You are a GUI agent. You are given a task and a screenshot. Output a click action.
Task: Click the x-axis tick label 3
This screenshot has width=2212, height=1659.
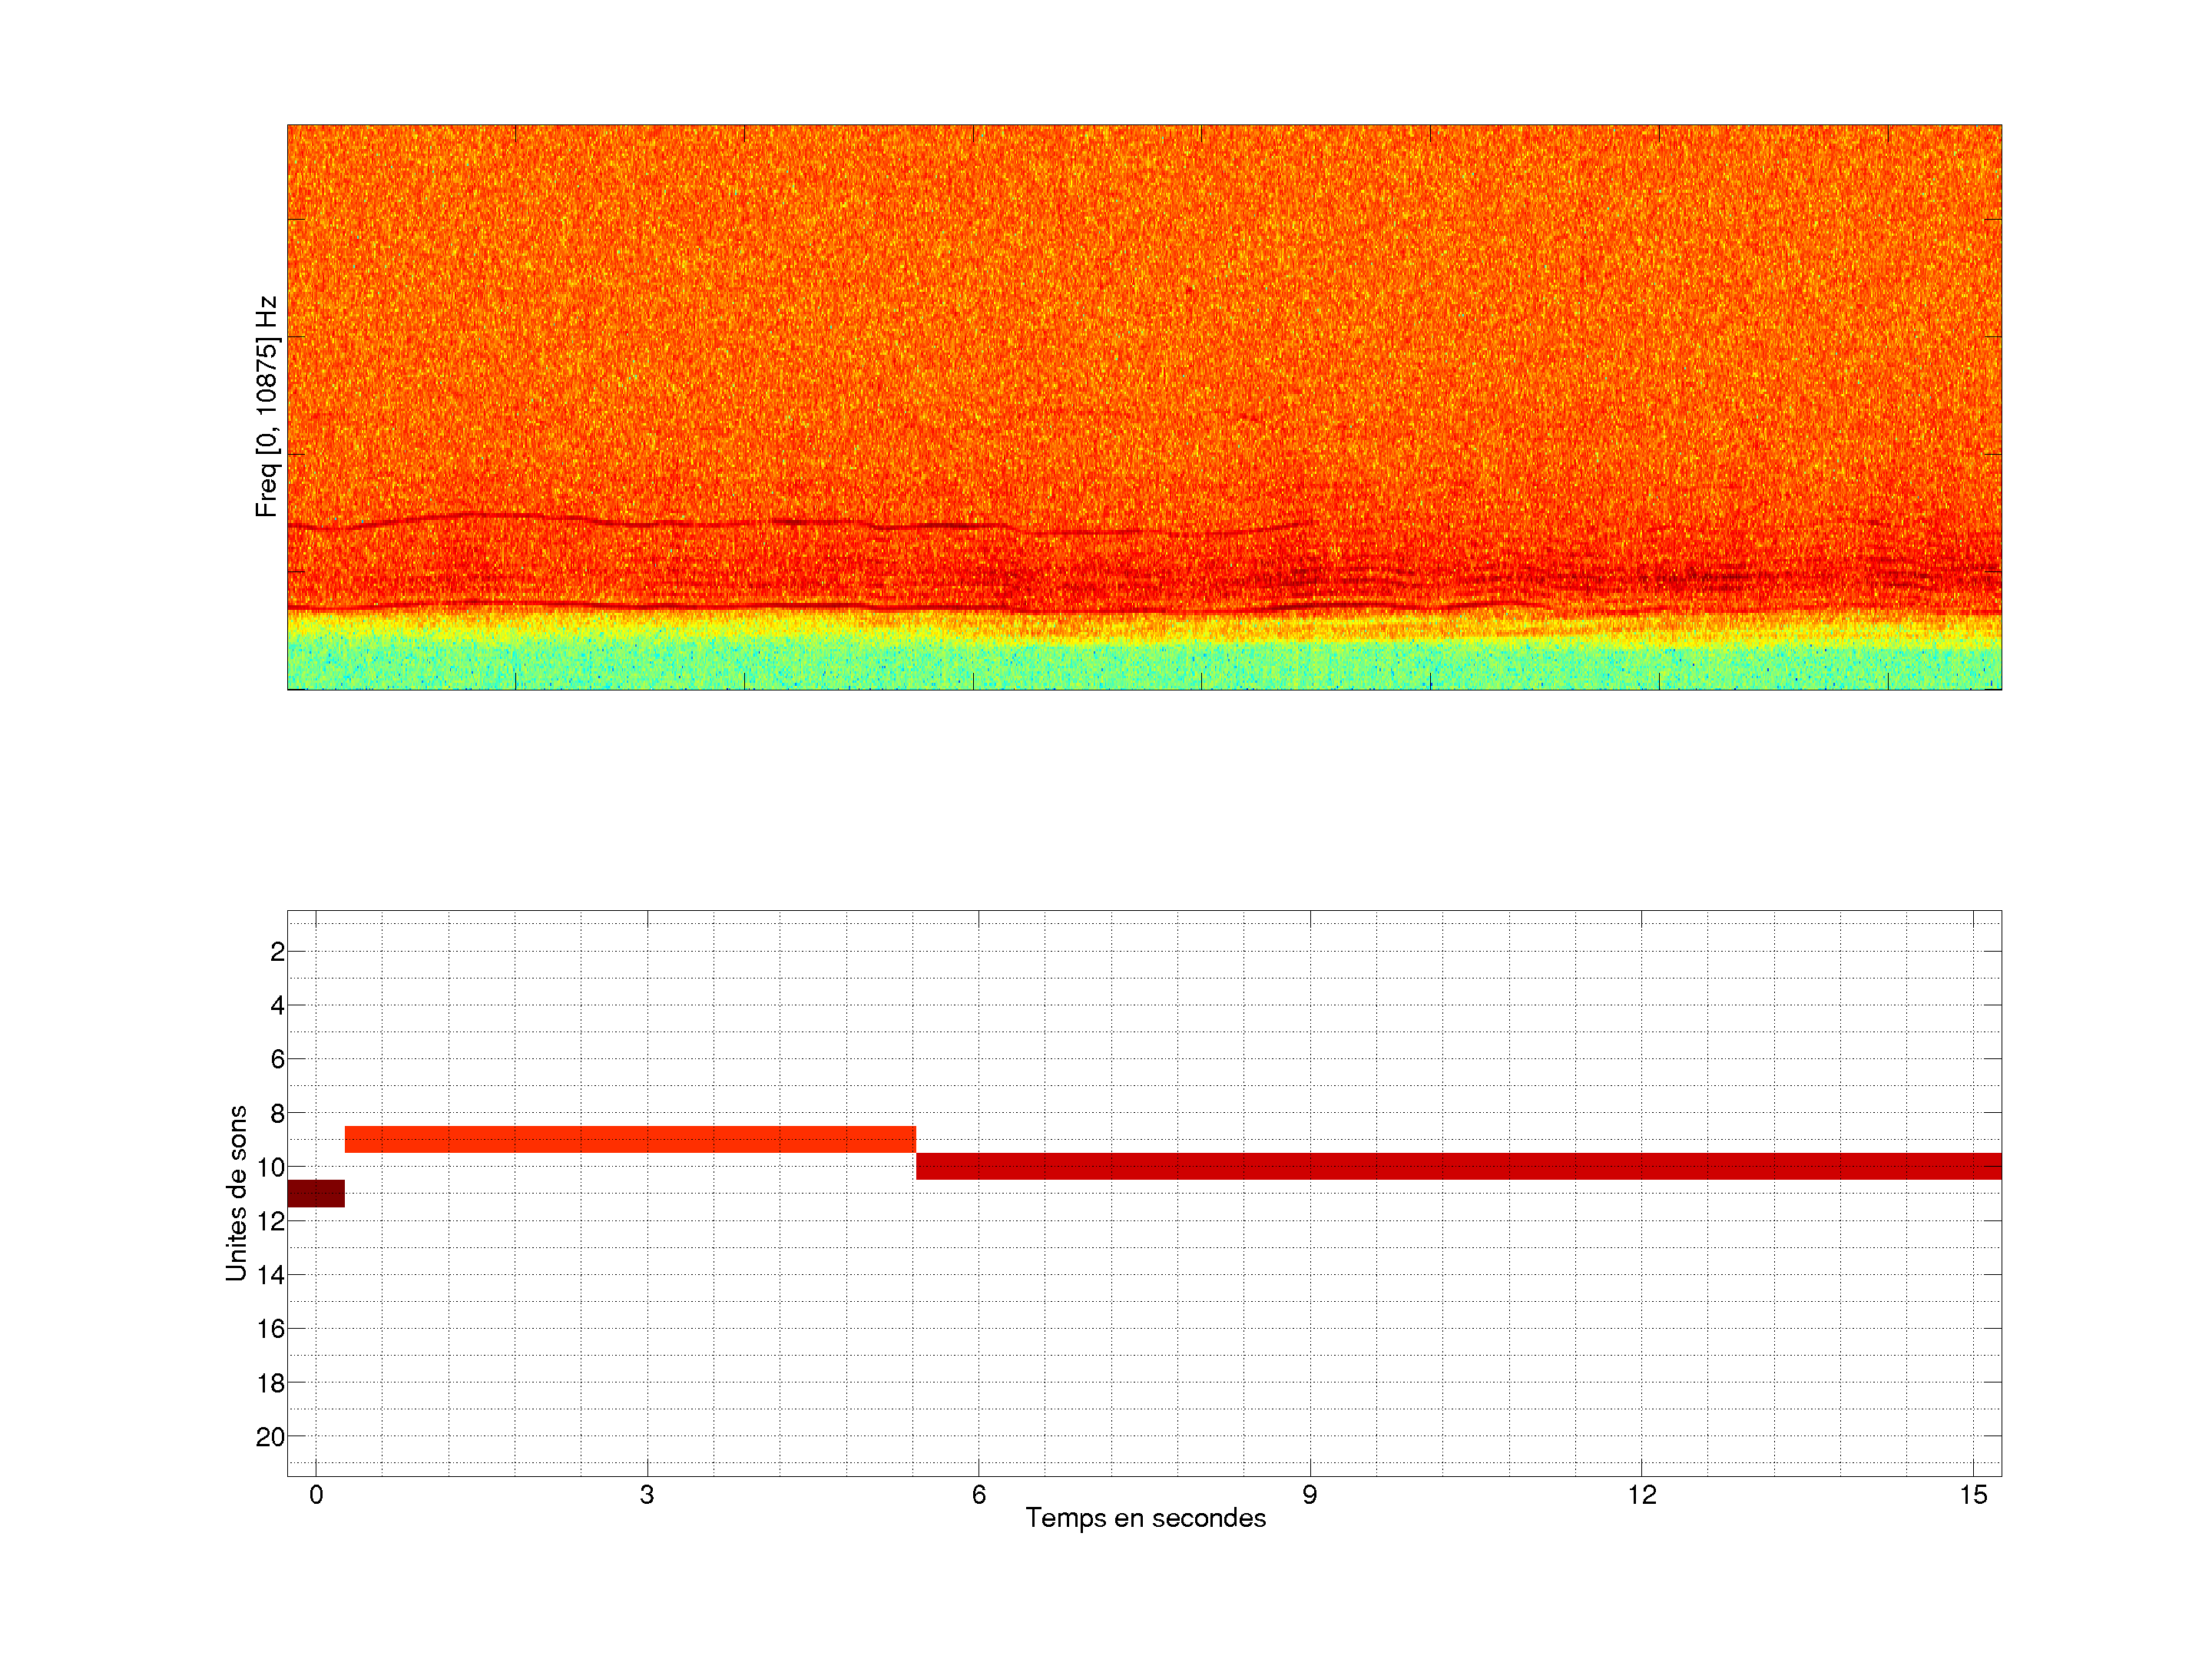[647, 1495]
